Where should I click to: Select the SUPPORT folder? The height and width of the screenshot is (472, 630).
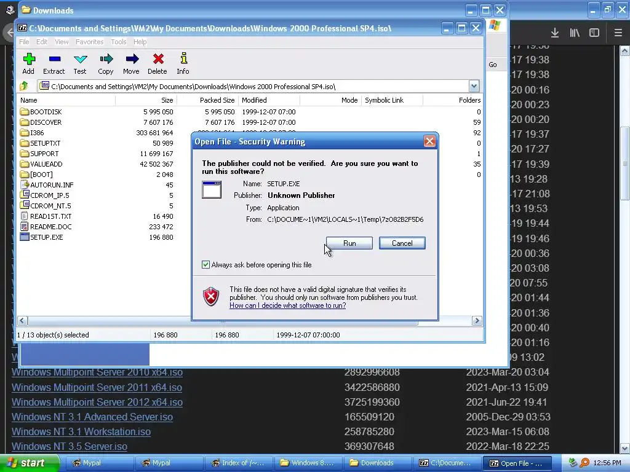(39, 154)
